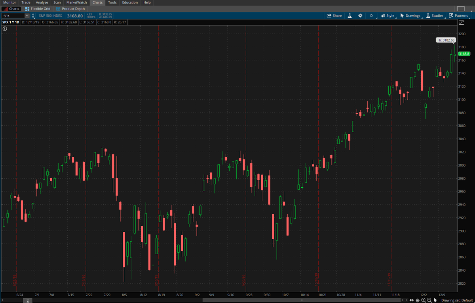This screenshot has width=475, height=303.
Task: Click the zoom out magnifier icon
Action: (x=429, y=300)
